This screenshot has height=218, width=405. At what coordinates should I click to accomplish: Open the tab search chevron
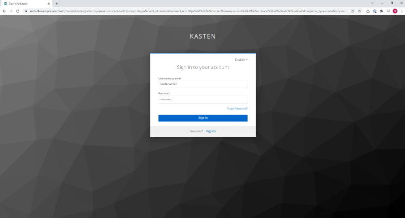372,3
